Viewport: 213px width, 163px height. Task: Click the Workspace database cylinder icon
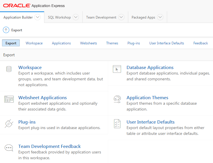[9, 69]
